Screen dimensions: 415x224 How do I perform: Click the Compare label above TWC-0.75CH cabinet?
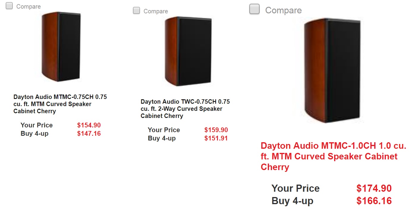(x=156, y=11)
